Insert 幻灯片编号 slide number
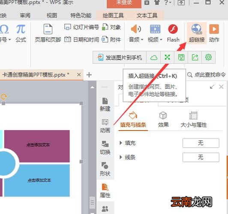 click(x=81, y=27)
